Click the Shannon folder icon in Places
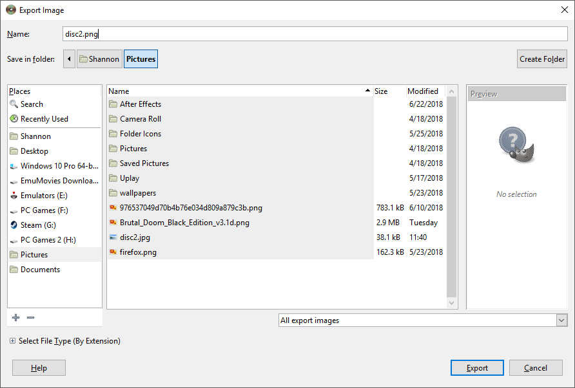The width and height of the screenshot is (575, 388). pos(14,136)
